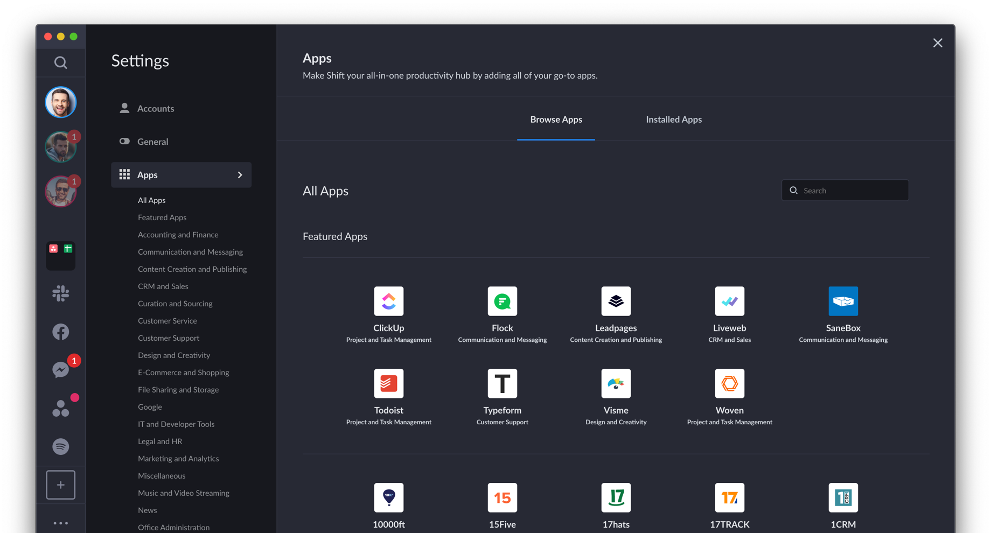
Task: Close the Settings panel
Action: pos(938,43)
